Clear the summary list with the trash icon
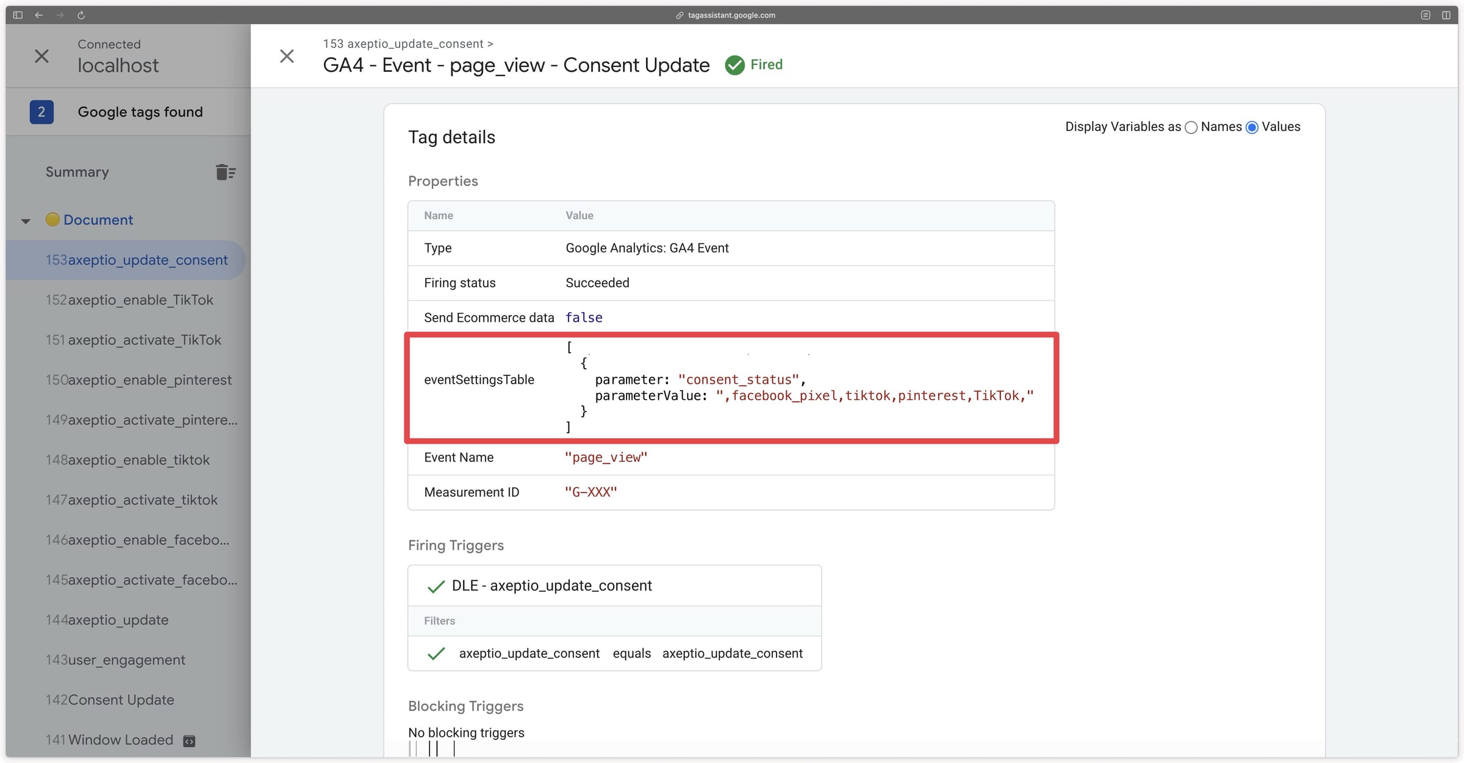This screenshot has width=1464, height=763. (x=225, y=172)
